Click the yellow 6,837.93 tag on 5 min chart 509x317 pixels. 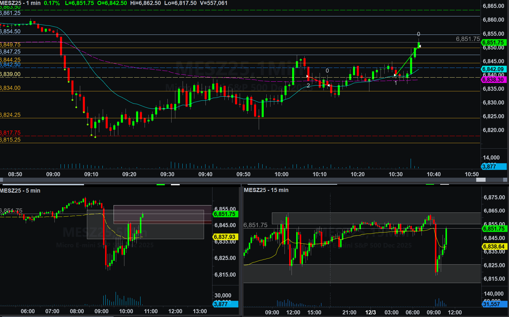point(225,237)
